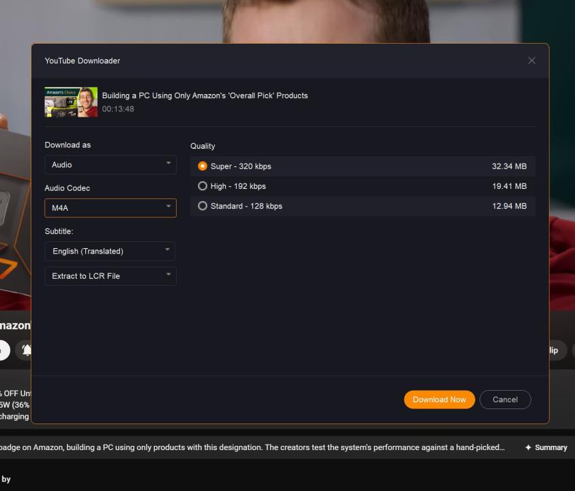This screenshot has height=491, width=575.
Task: Click the 19.41 MB file size
Action: point(509,186)
